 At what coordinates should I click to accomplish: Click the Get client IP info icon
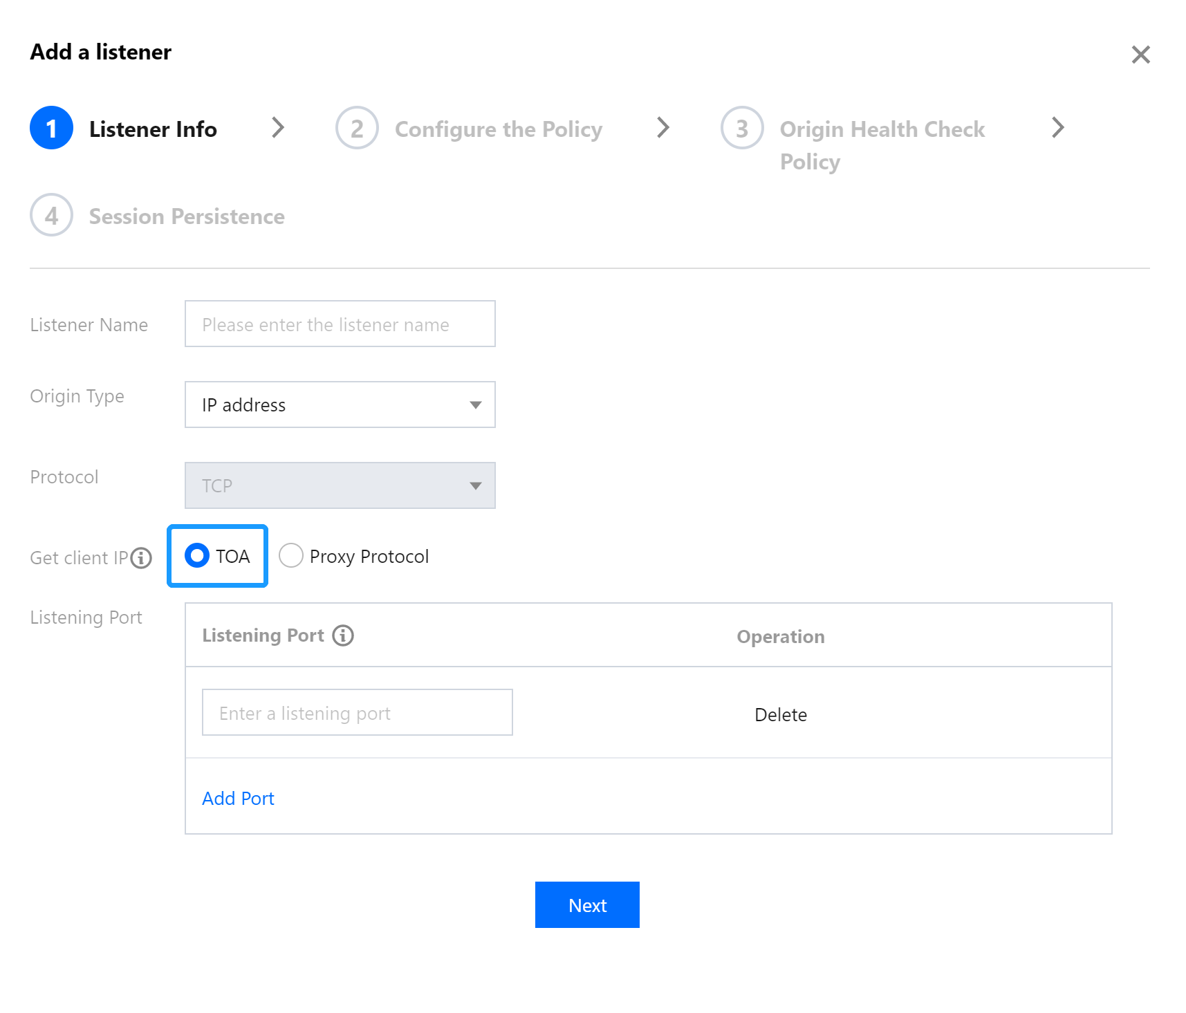coord(141,557)
